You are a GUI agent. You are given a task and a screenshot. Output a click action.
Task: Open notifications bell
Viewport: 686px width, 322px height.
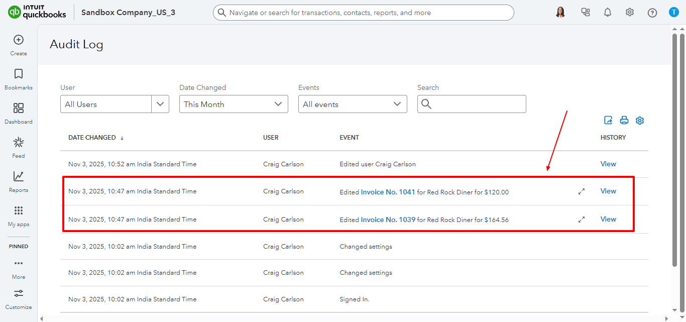point(607,12)
